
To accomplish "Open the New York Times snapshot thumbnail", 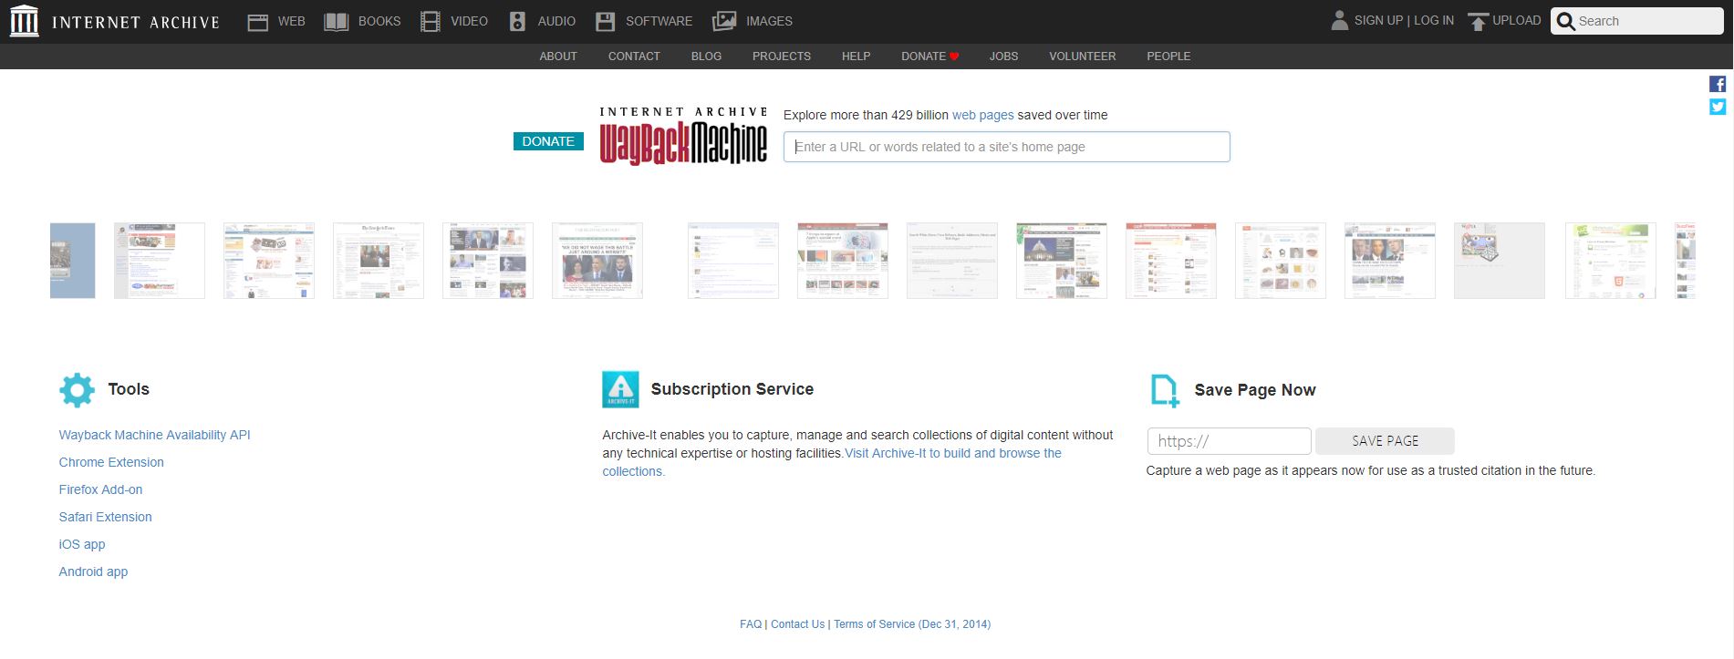I will coord(379,261).
